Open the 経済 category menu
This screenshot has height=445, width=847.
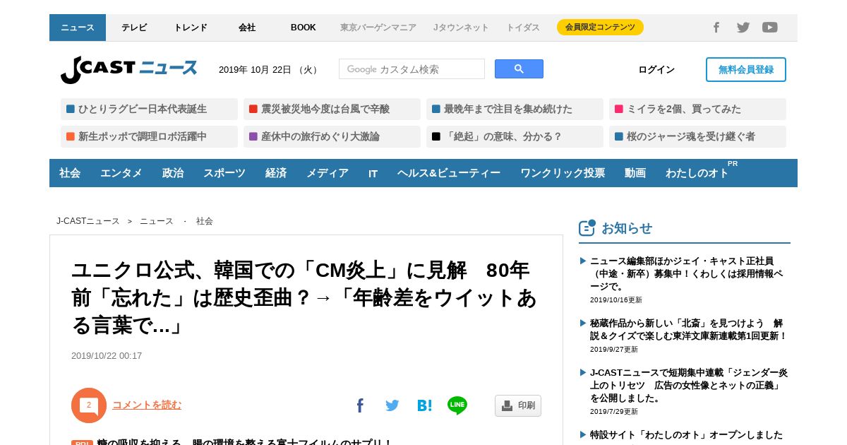(276, 173)
